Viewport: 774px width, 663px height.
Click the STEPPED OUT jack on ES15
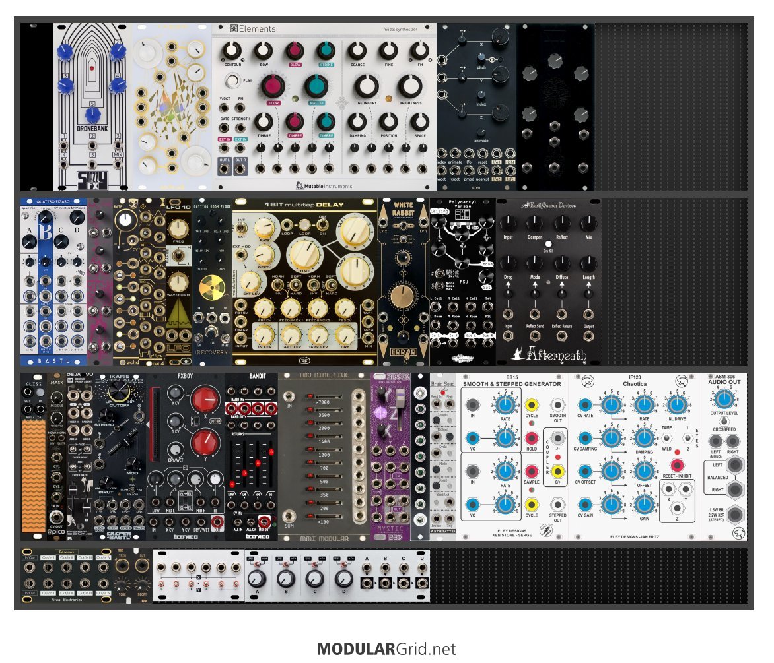[557, 504]
